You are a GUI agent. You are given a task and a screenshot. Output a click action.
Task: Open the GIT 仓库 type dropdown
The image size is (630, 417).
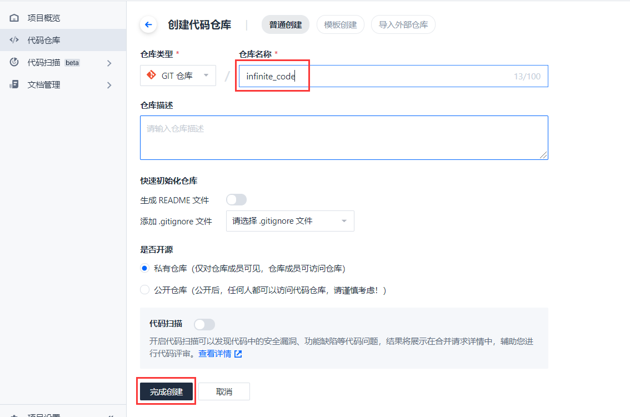point(178,75)
